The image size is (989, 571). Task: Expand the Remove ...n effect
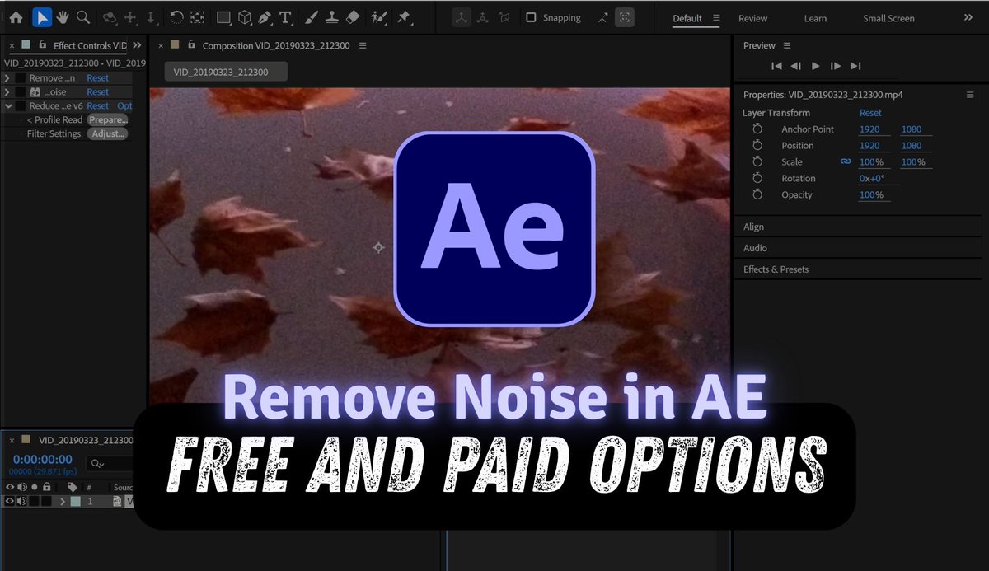tap(7, 78)
